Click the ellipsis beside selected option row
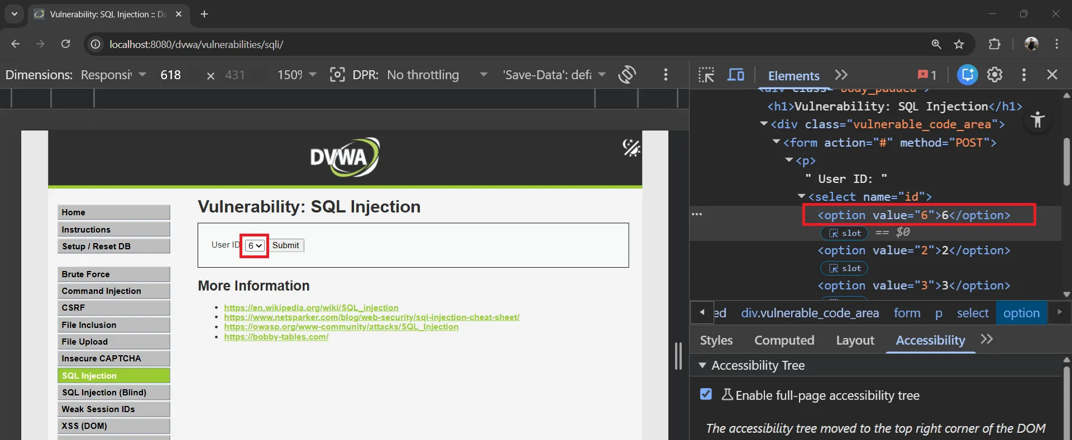The height and width of the screenshot is (440, 1072). click(x=697, y=214)
